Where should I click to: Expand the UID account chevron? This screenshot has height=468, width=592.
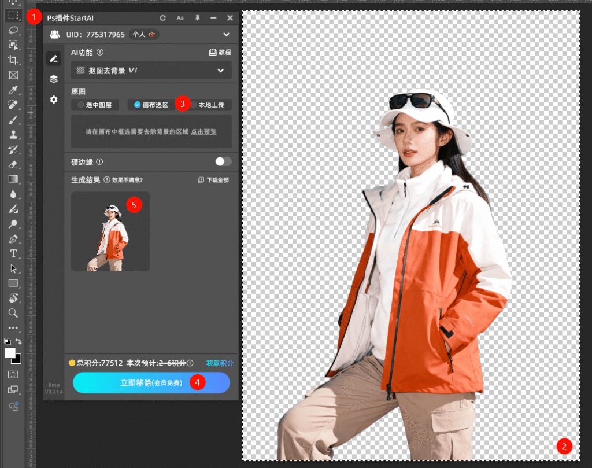226,35
